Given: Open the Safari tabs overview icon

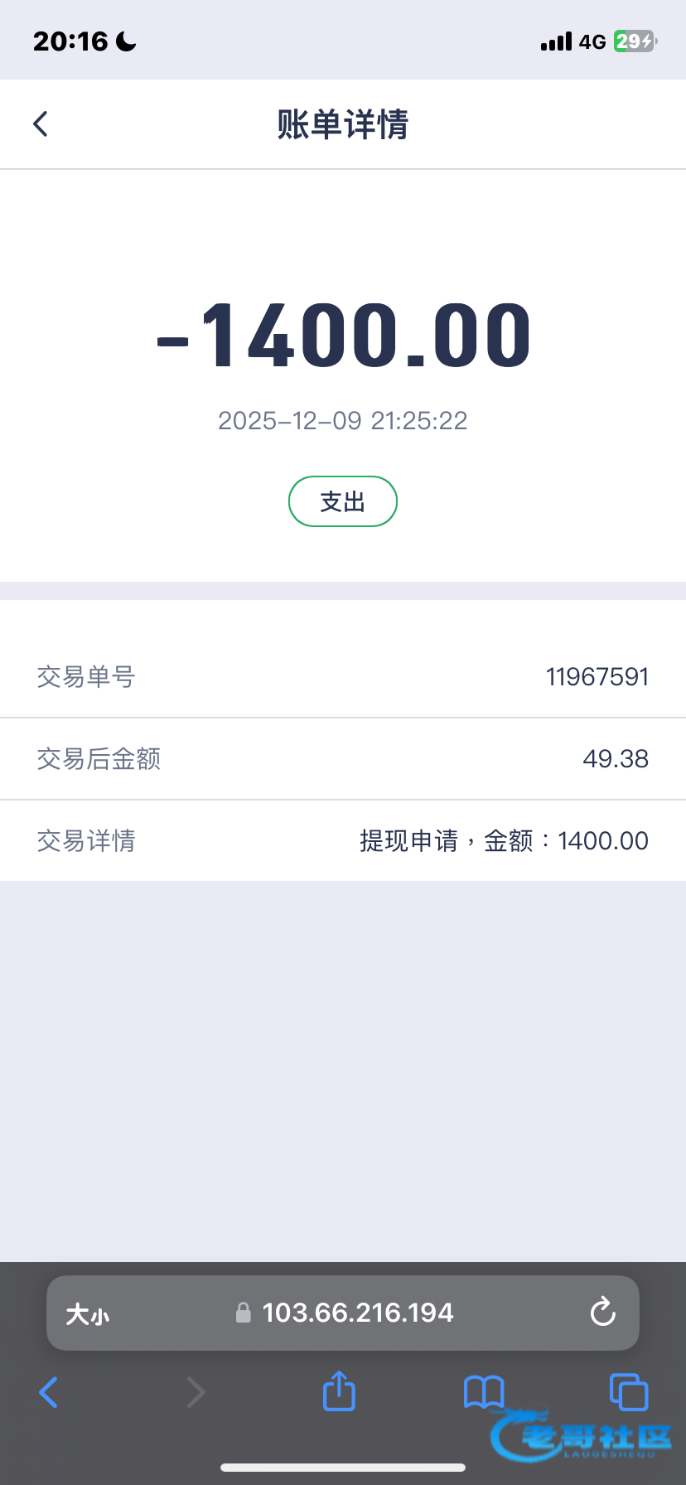Looking at the screenshot, I should [x=628, y=1391].
